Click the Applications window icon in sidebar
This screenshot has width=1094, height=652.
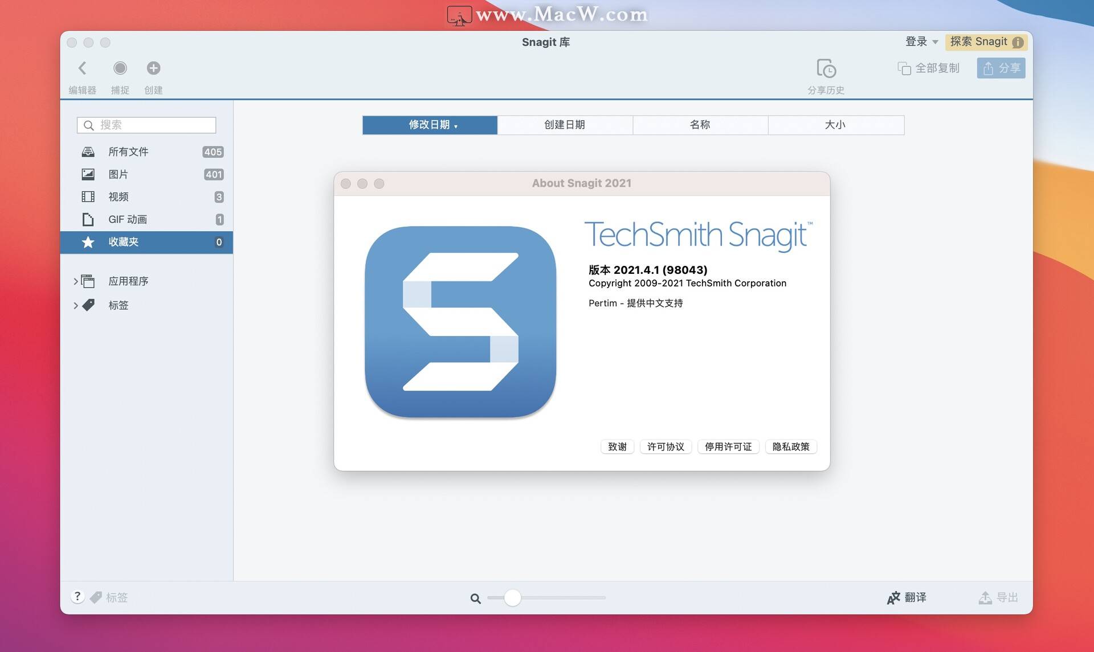88,281
